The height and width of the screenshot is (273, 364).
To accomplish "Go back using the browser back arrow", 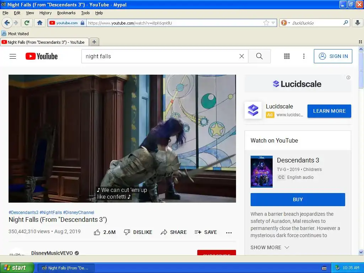I will click(7, 23).
